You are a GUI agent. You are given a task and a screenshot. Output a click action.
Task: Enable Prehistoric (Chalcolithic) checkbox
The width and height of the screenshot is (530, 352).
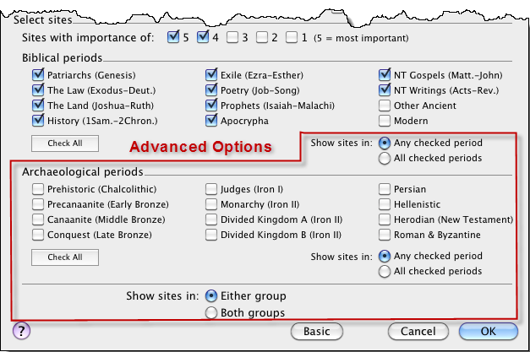pyautogui.click(x=37, y=189)
